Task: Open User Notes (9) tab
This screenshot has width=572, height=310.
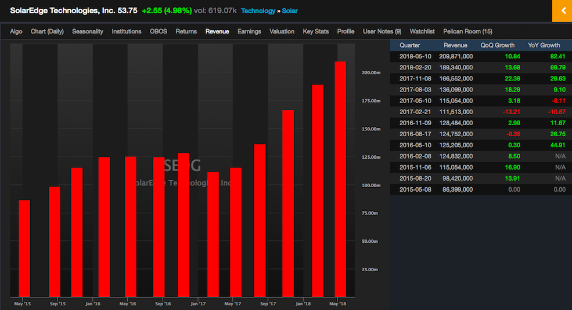Action: click(382, 31)
